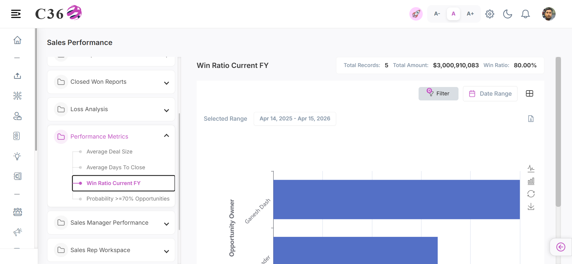Image resolution: width=572 pixels, height=264 pixels.
Task: Click the Filter button
Action: click(x=438, y=94)
